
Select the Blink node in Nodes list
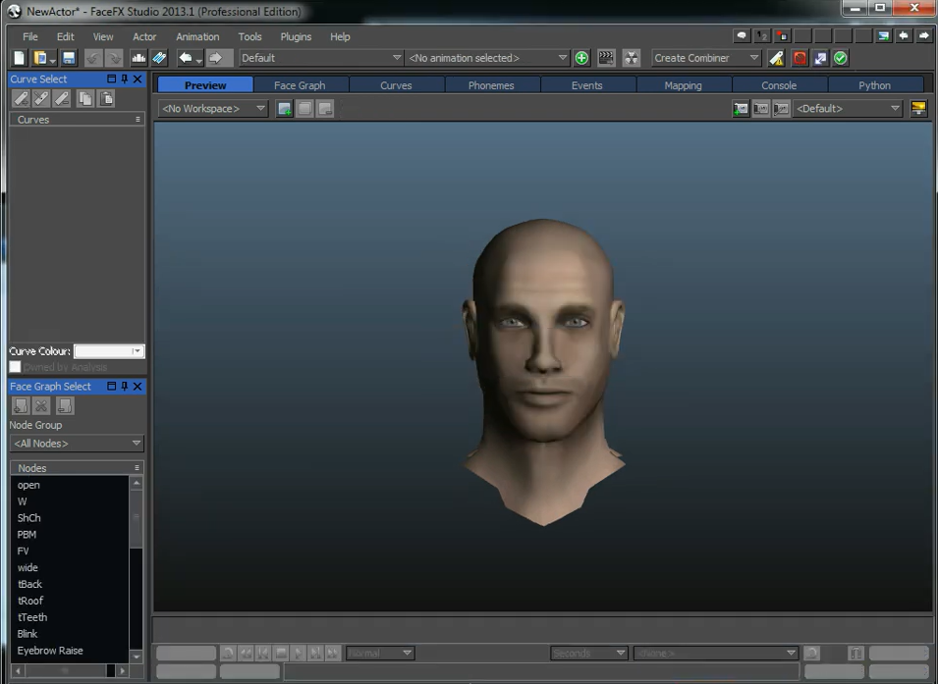pos(28,633)
